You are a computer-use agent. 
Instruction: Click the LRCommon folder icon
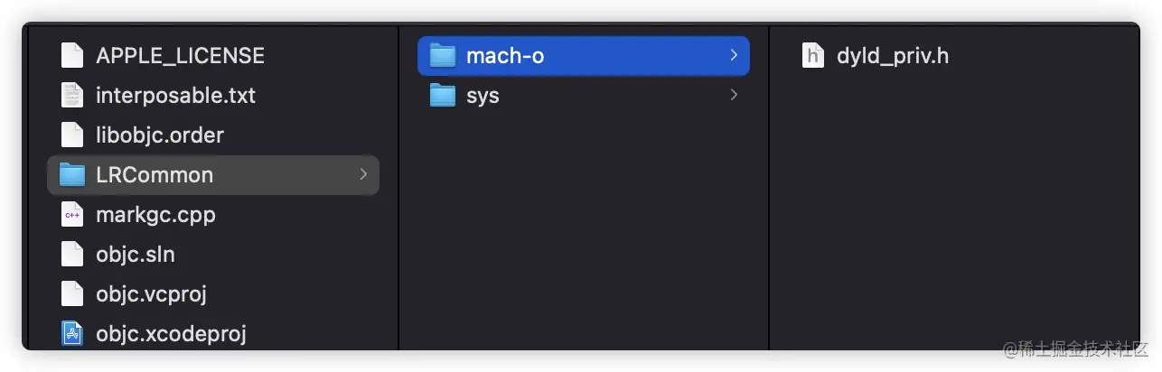[x=72, y=175]
